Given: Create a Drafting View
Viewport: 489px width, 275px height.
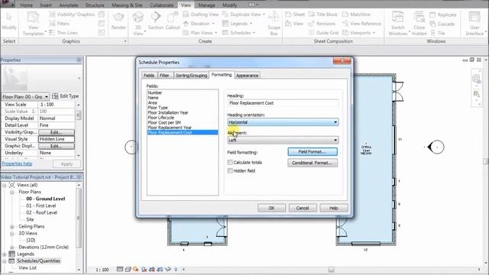Looking at the screenshot, I should [201, 15].
